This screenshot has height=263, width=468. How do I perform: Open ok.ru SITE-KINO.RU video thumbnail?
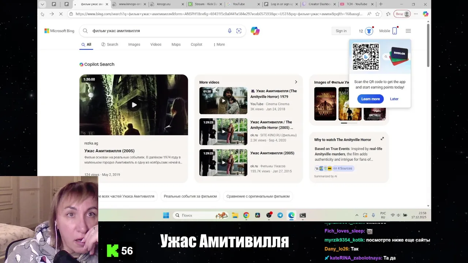pyautogui.click(x=223, y=131)
